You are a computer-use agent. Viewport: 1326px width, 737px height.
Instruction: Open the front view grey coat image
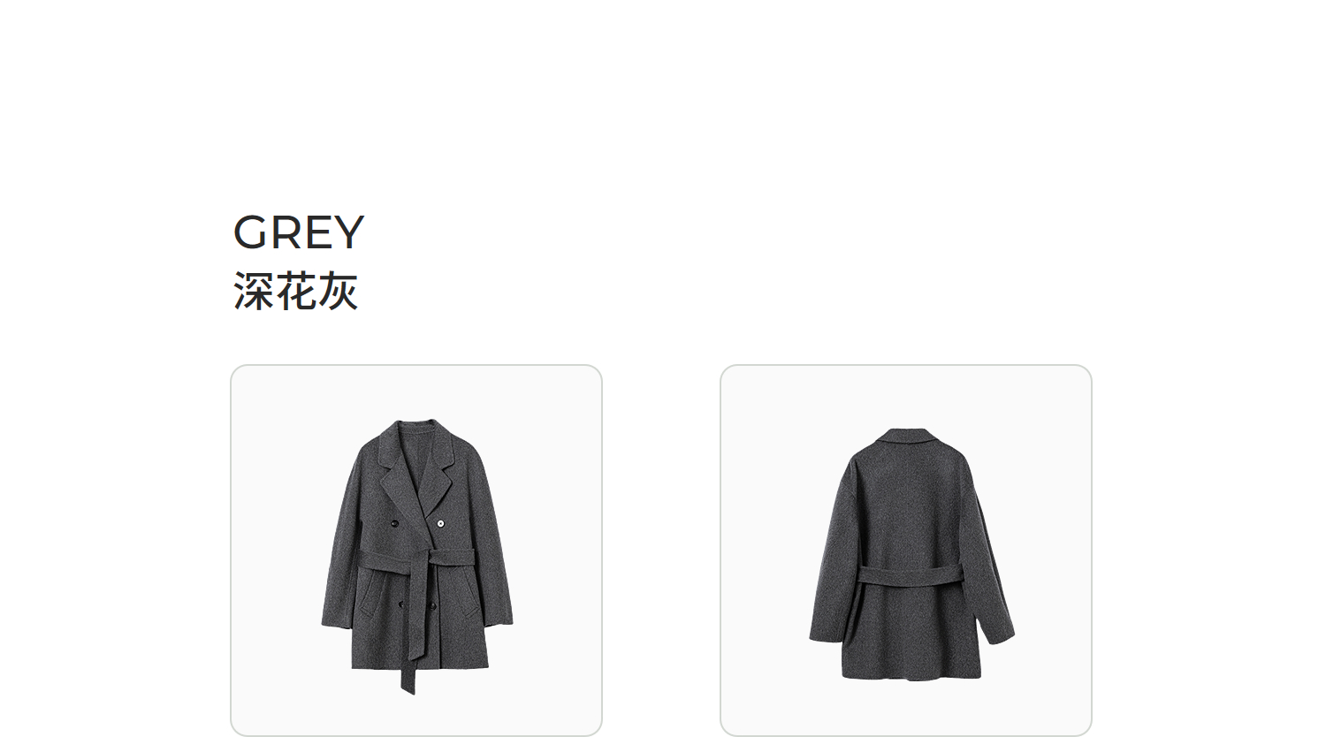(416, 550)
